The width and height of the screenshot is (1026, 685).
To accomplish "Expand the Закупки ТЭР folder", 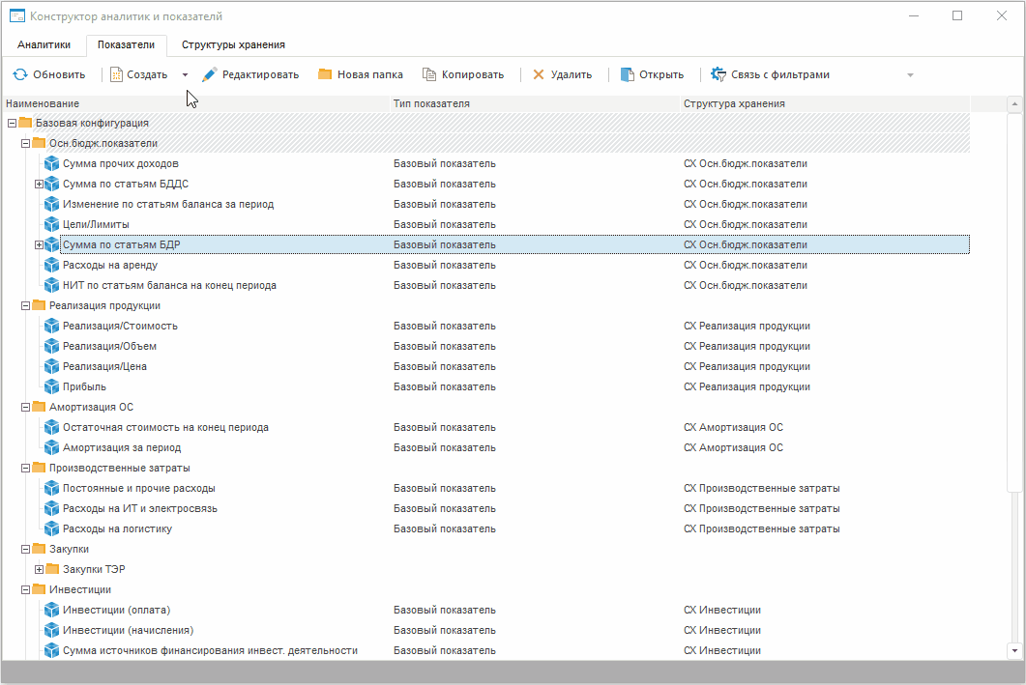I will point(40,569).
